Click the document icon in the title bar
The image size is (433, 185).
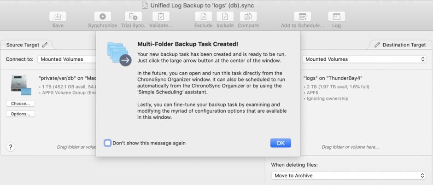(x=145, y=5)
